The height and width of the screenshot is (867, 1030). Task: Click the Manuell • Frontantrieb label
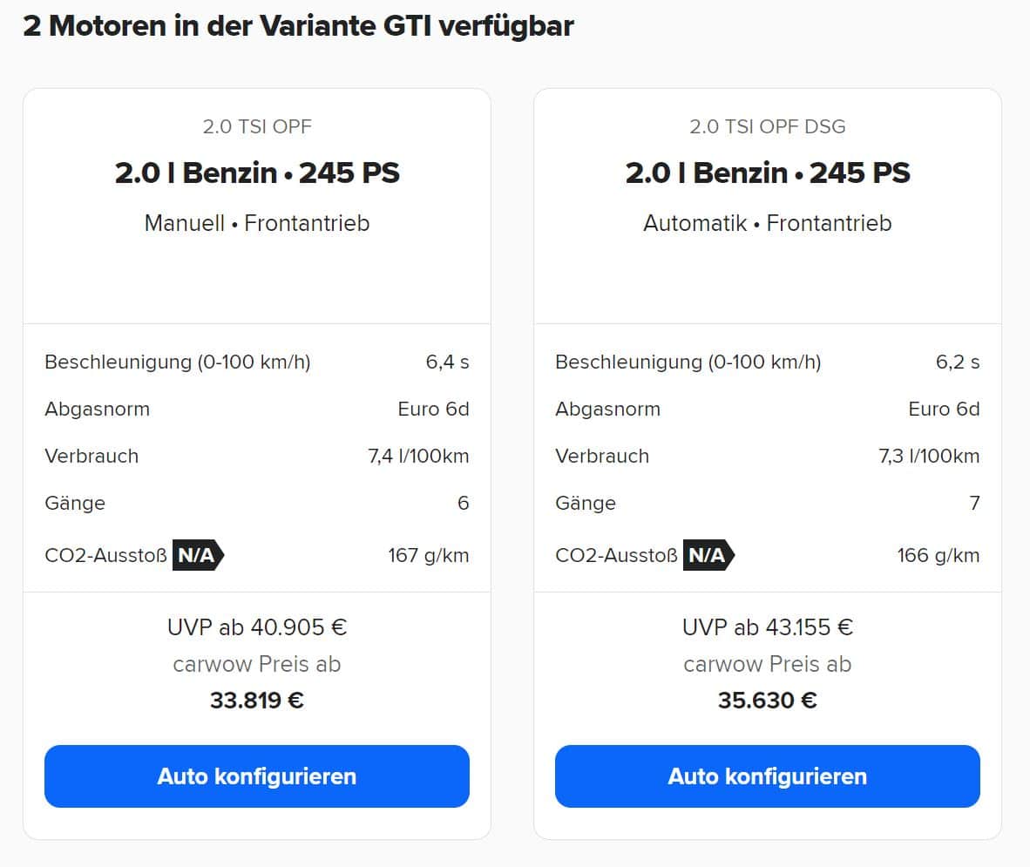click(x=257, y=223)
